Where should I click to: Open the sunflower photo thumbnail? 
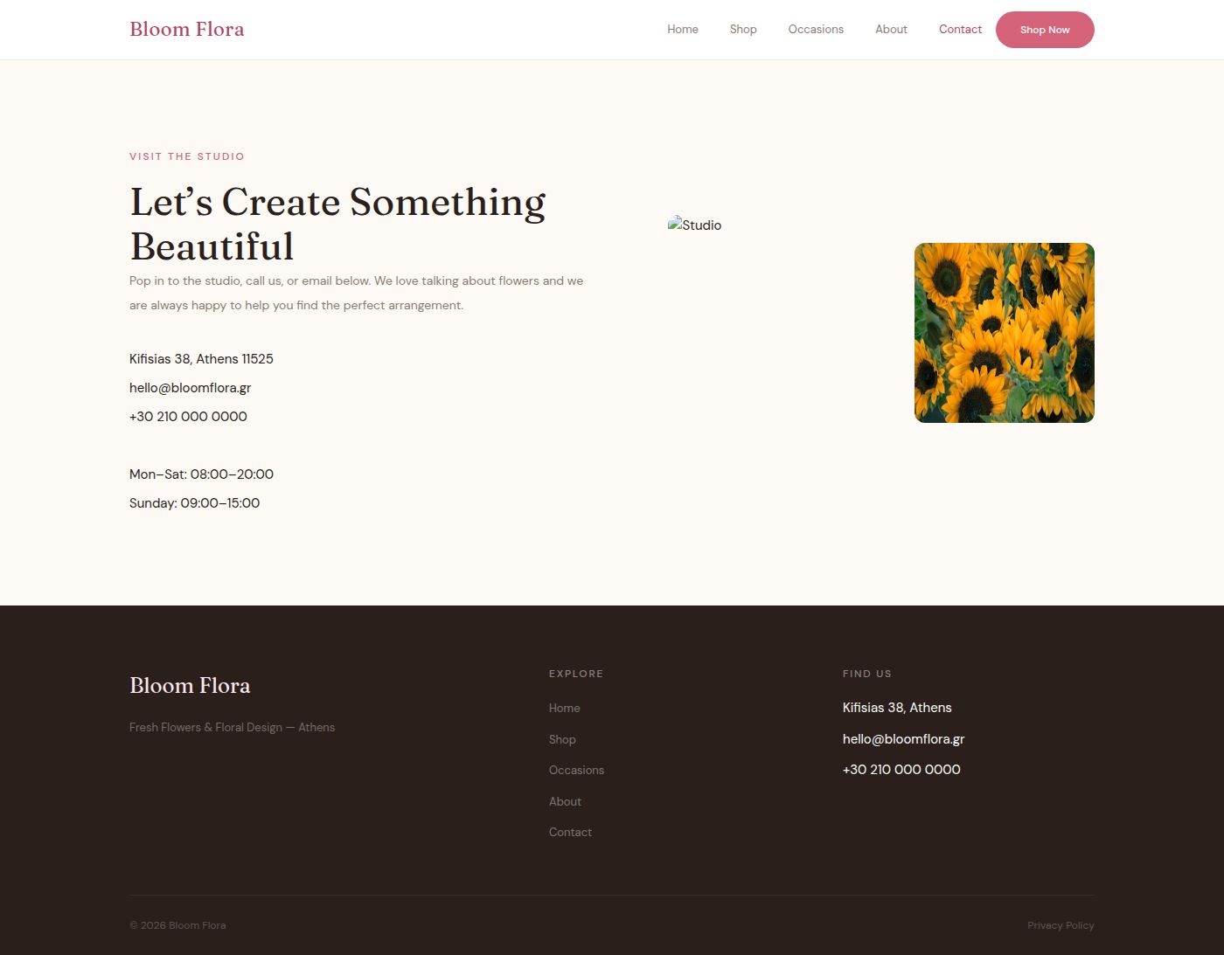coord(1005,333)
